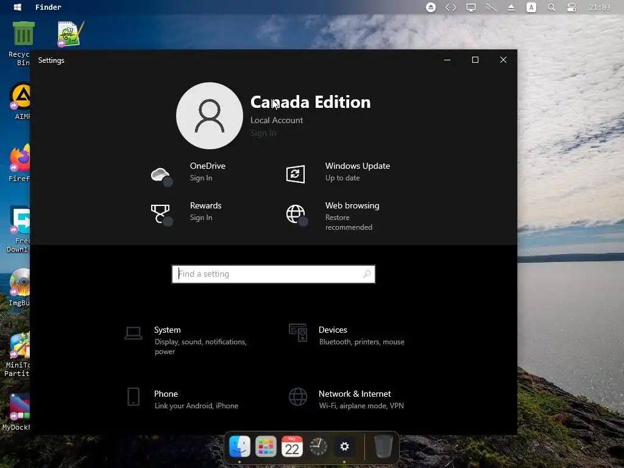Open the Trash icon in the dock

(x=384, y=447)
